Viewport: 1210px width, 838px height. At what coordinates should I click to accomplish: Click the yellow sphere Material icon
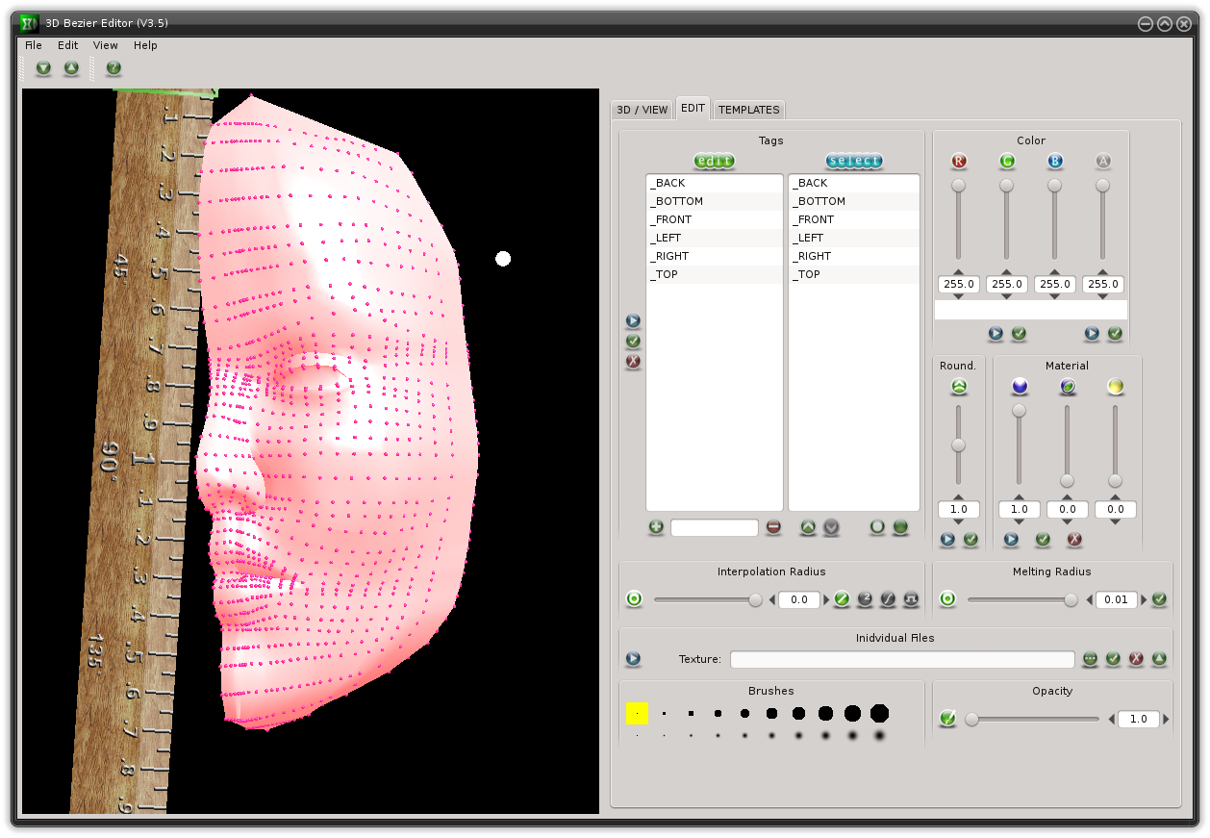(x=1115, y=387)
